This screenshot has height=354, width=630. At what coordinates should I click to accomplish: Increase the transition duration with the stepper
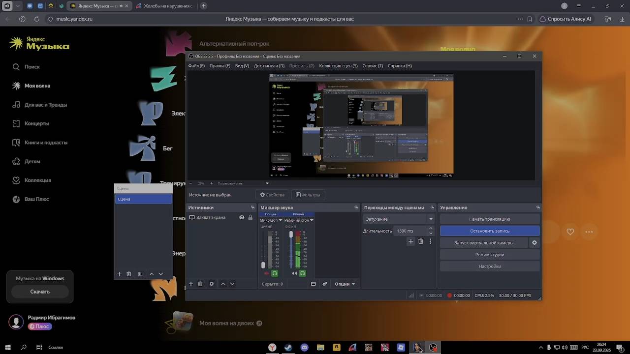(x=431, y=228)
